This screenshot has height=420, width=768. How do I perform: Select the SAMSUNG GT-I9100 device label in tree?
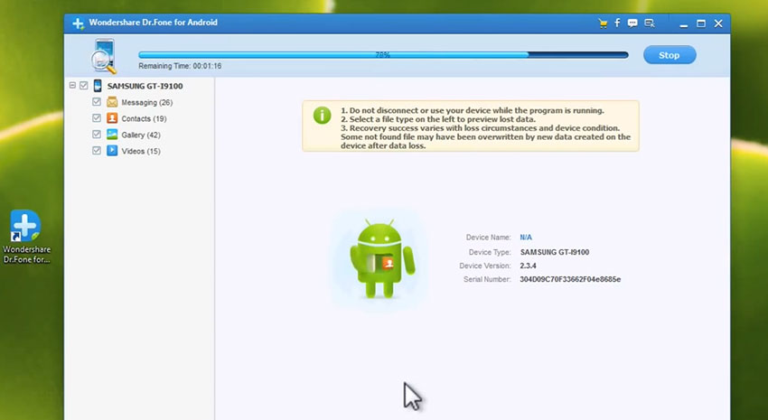[145, 86]
